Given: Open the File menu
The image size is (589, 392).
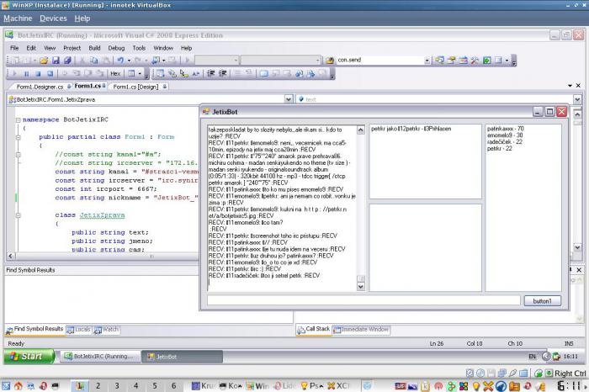Looking at the screenshot, I should 14,48.
